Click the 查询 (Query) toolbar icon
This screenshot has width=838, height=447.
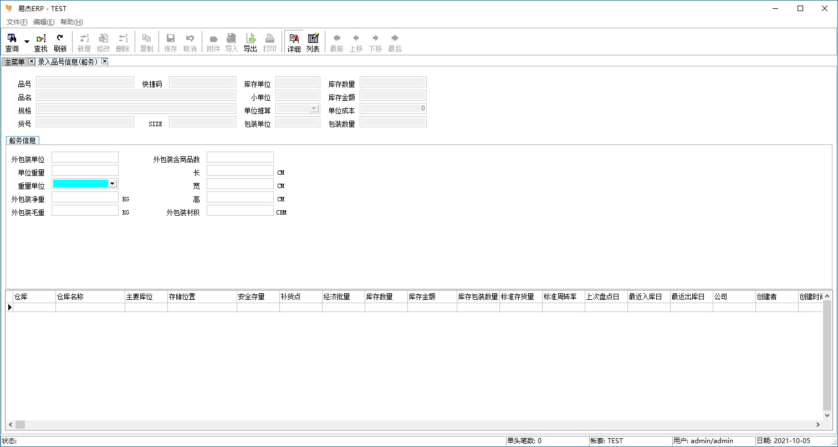(x=12, y=43)
